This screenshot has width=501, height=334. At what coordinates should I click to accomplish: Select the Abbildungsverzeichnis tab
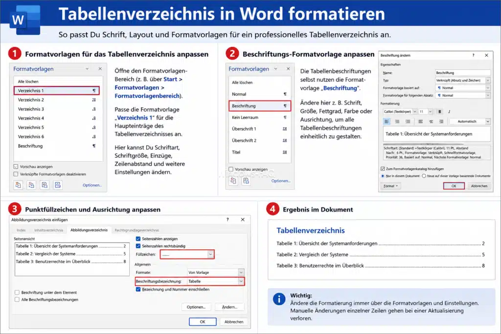pyautogui.click(x=89, y=230)
